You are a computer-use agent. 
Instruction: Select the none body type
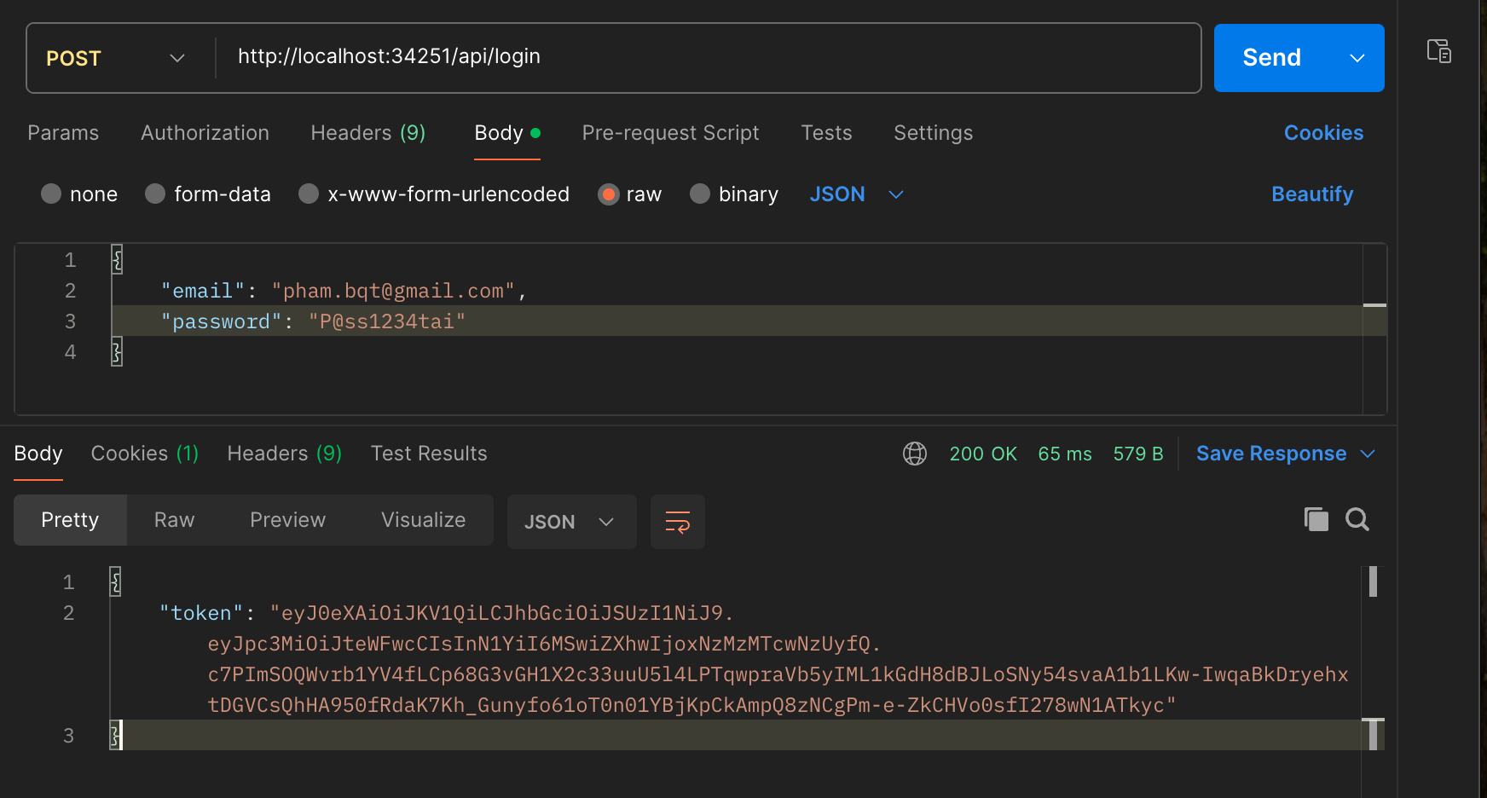[x=51, y=194]
